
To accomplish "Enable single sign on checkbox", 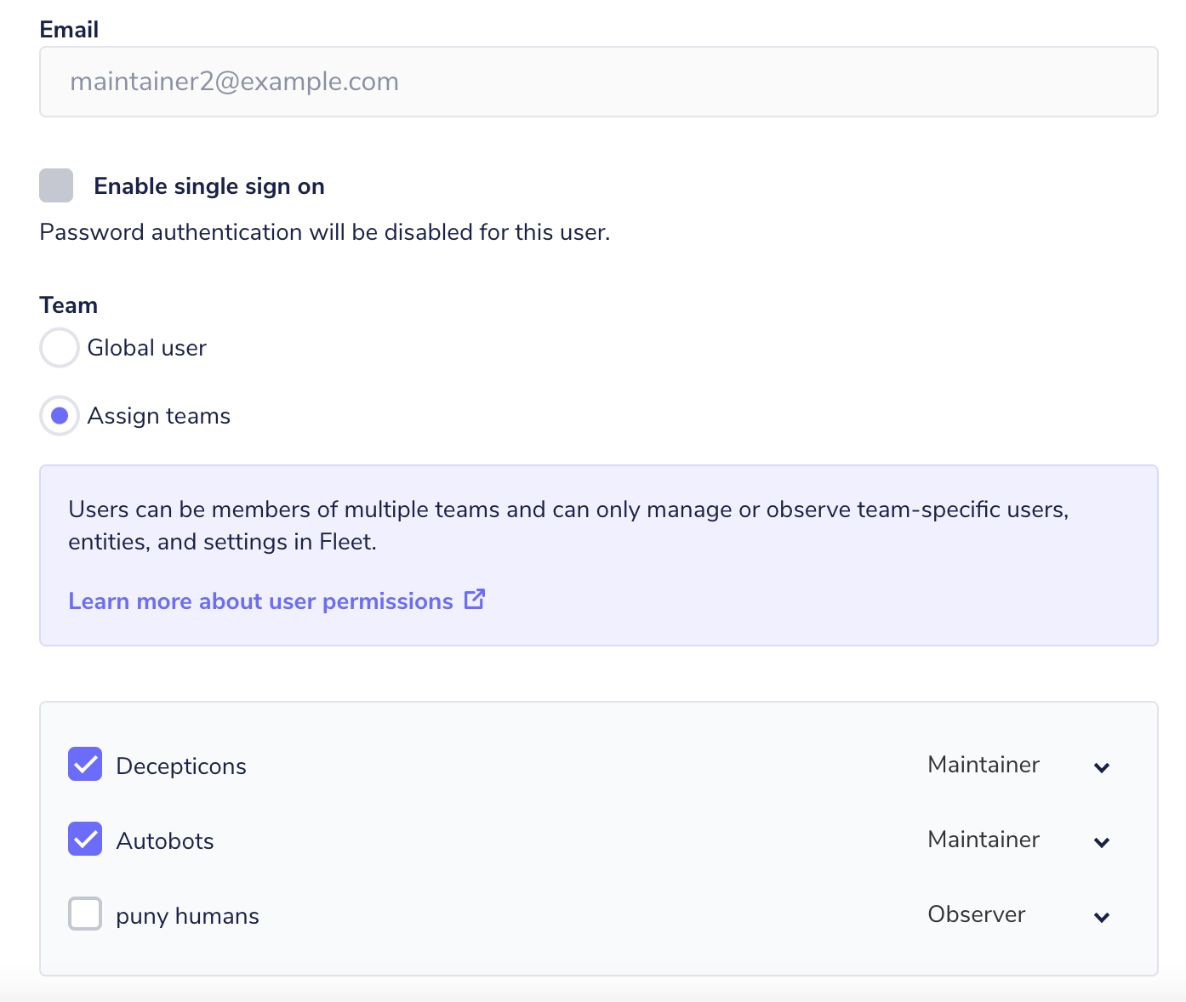I will pos(56,185).
